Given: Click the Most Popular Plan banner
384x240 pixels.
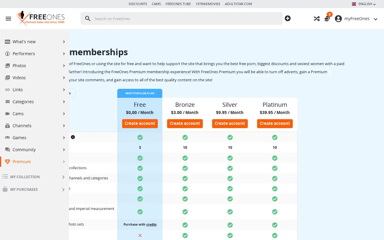Looking at the screenshot, I should click(x=140, y=93).
